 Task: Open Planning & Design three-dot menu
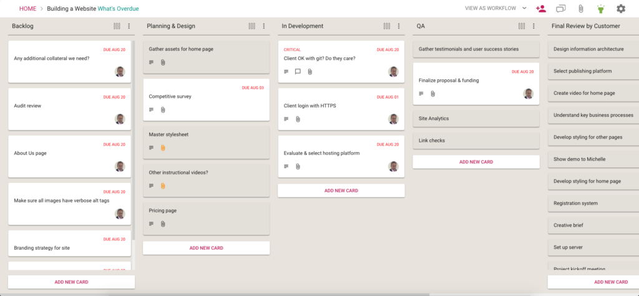pos(264,26)
